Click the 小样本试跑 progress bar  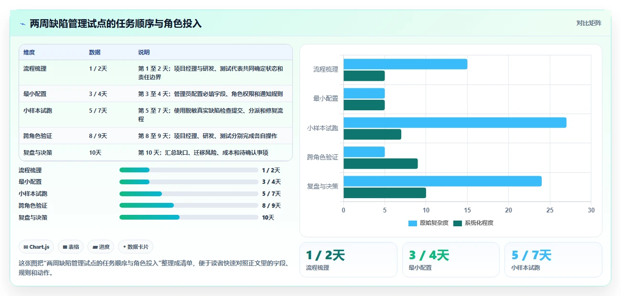click(x=189, y=194)
